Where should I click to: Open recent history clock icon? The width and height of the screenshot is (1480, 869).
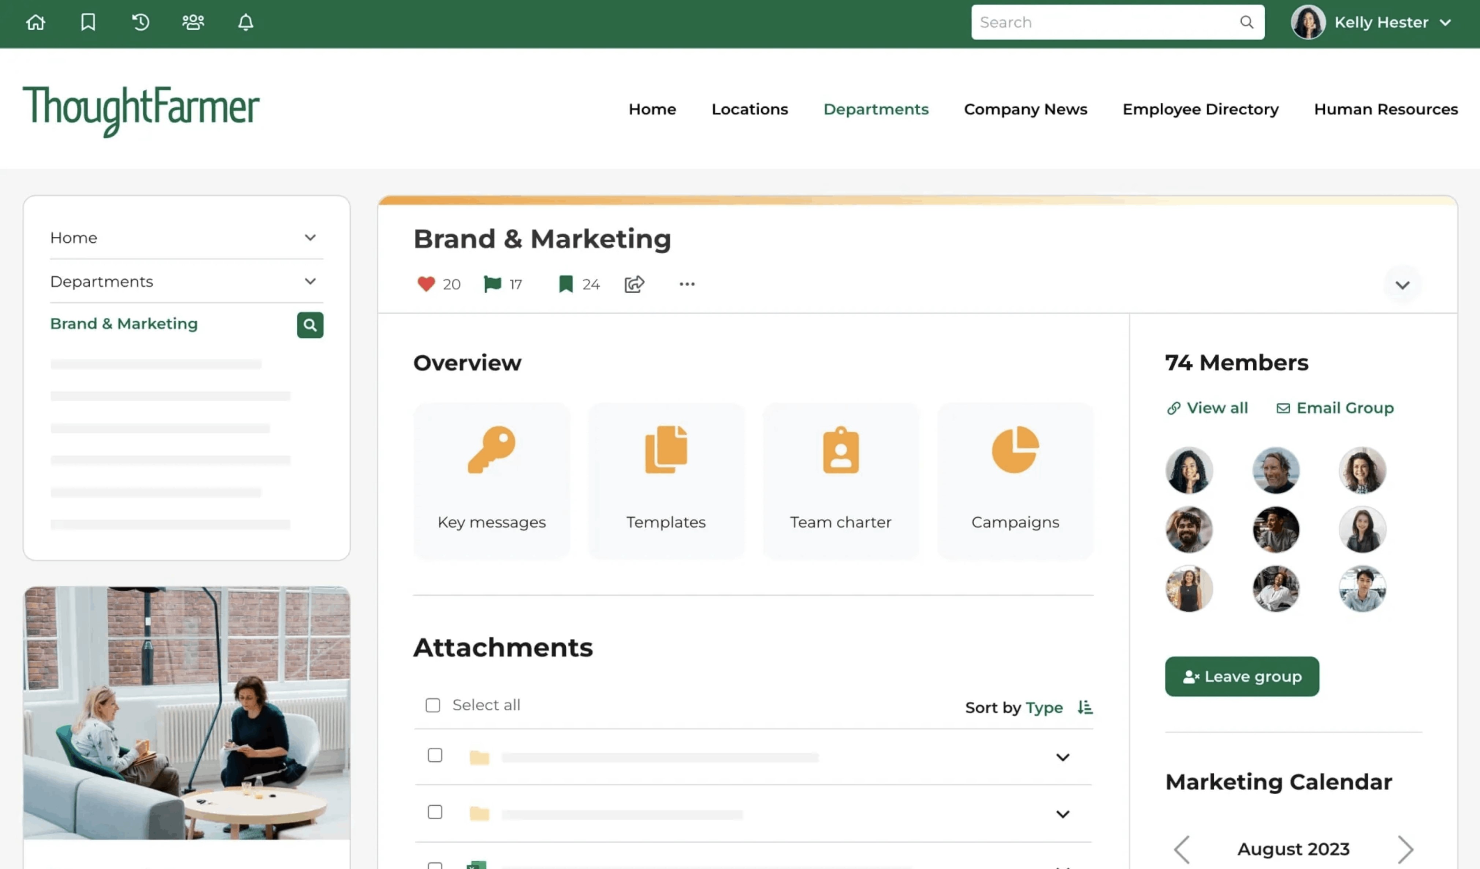click(x=140, y=22)
